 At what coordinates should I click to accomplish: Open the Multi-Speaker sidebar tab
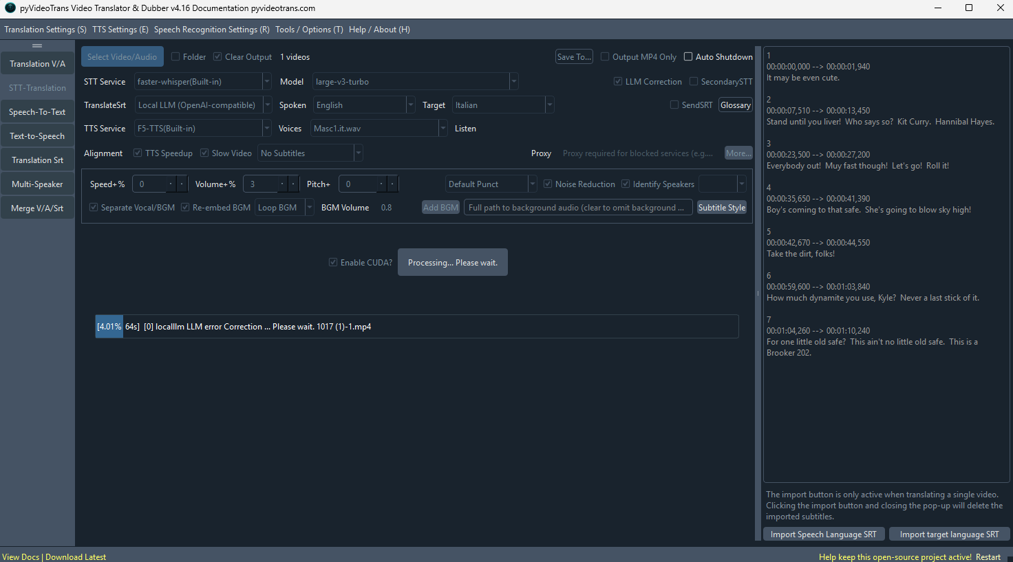pyautogui.click(x=37, y=184)
